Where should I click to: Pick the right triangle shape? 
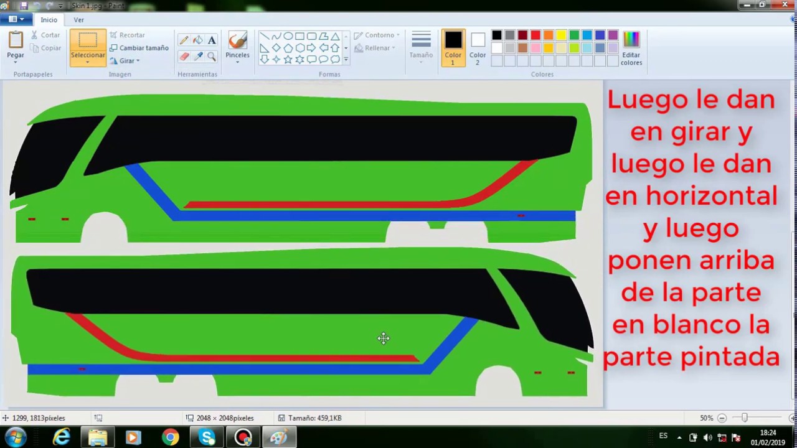[x=265, y=48]
